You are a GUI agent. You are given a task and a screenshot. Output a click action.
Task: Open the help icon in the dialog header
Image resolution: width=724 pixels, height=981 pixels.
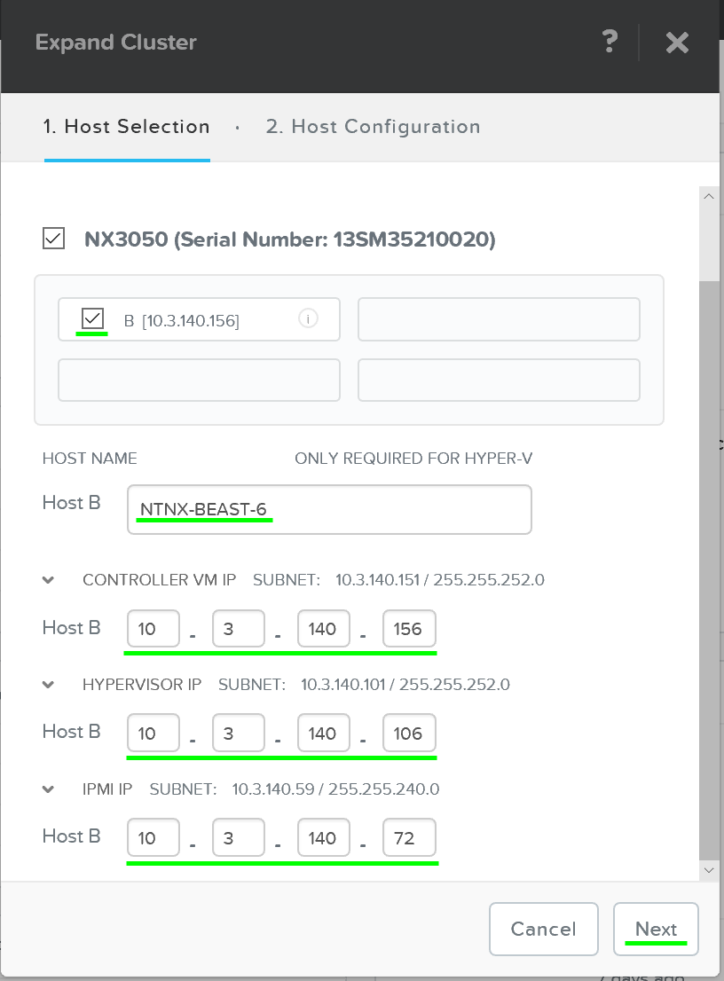tap(610, 42)
